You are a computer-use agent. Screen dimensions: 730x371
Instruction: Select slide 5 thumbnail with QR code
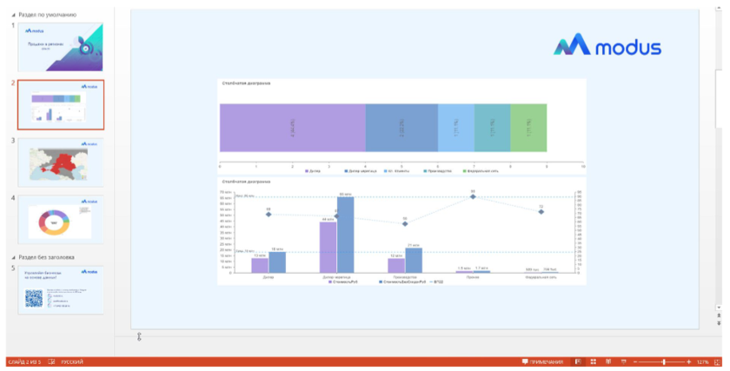tap(61, 290)
